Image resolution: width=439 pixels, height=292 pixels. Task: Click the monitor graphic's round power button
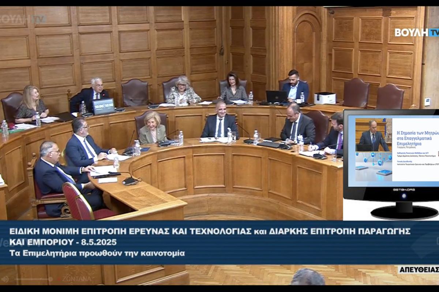(x=404, y=196)
